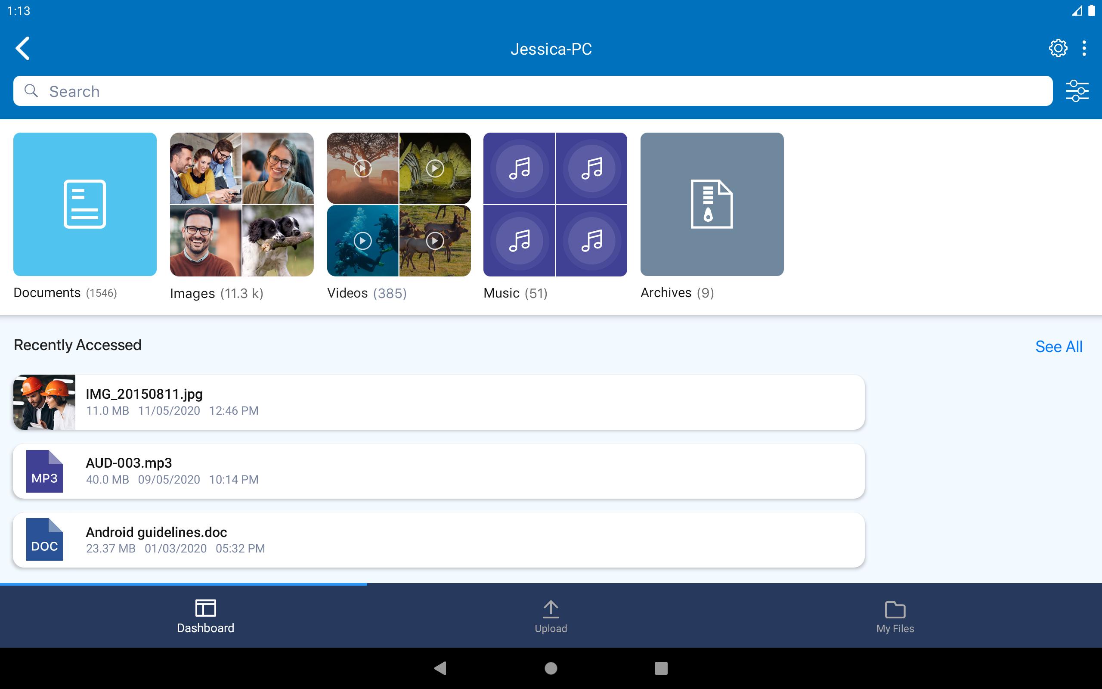Tap the MP3 file icon

(44, 471)
